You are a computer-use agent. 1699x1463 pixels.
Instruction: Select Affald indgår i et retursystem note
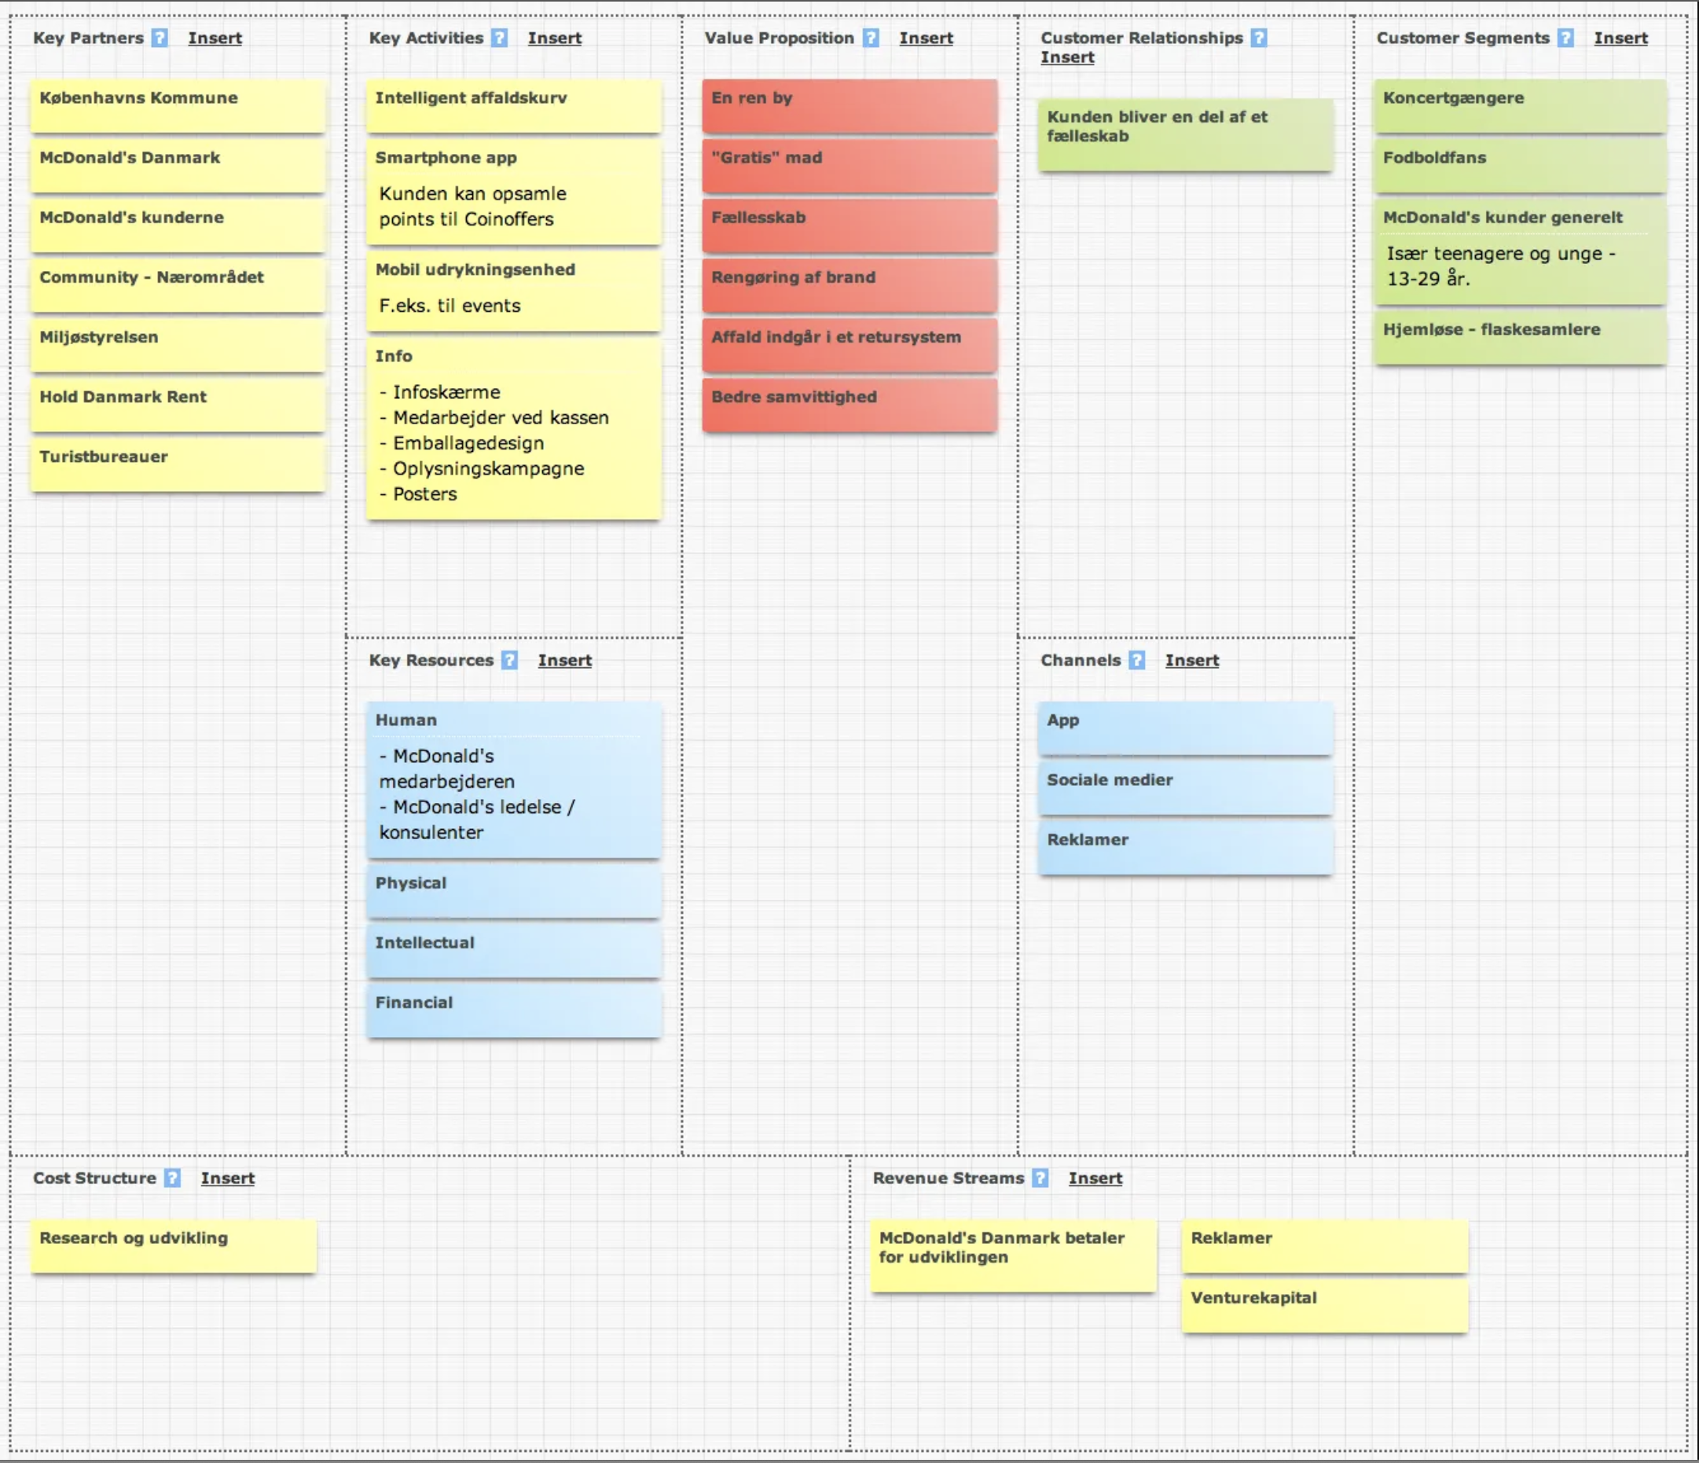849,345
